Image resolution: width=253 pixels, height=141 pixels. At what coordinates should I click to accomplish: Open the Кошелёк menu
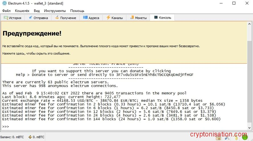tap(22, 11)
